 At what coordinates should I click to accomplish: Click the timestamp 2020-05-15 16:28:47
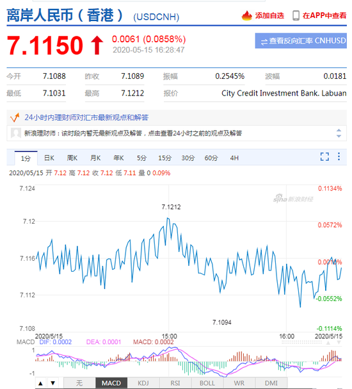click(148, 50)
